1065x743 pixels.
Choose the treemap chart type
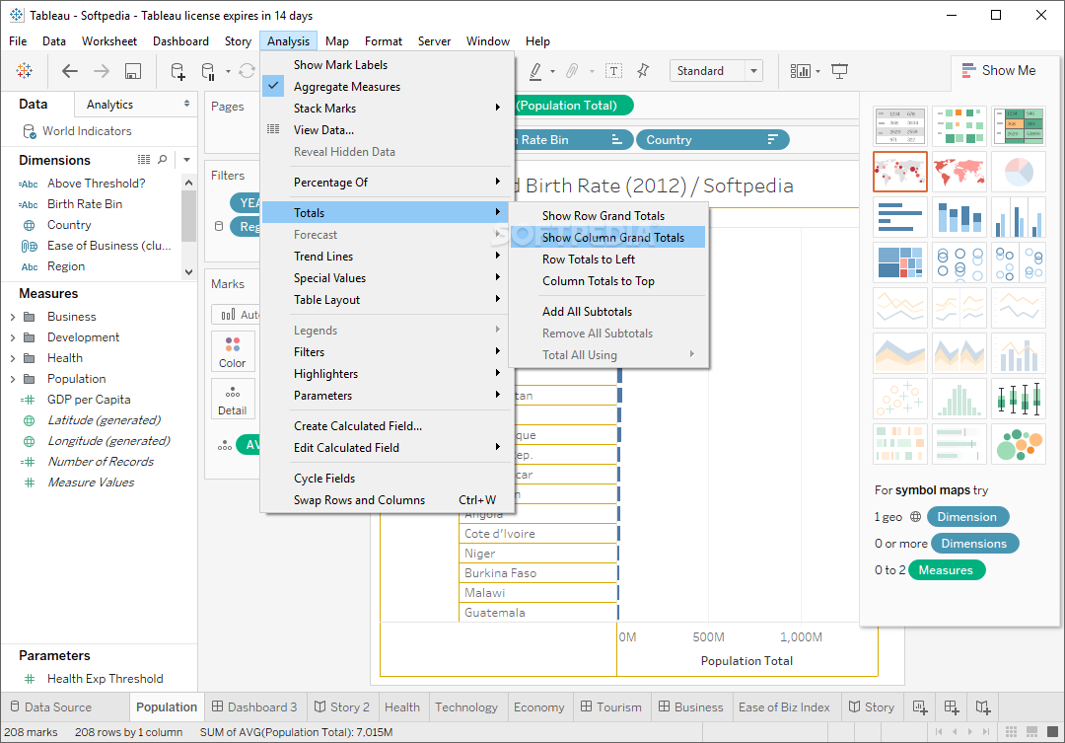click(900, 262)
